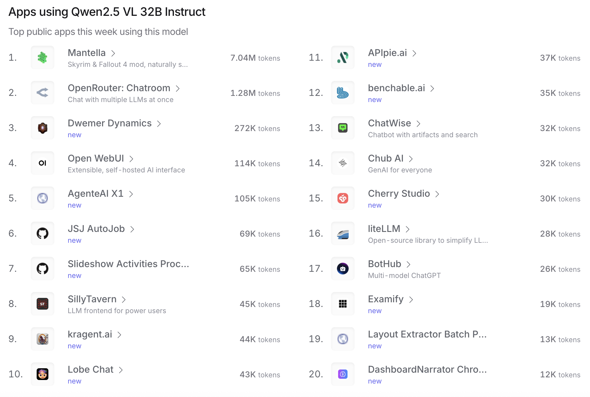Screen dimensions: 590x397
Task: Click the chevron next to kragent.ai
Action: [119, 335]
